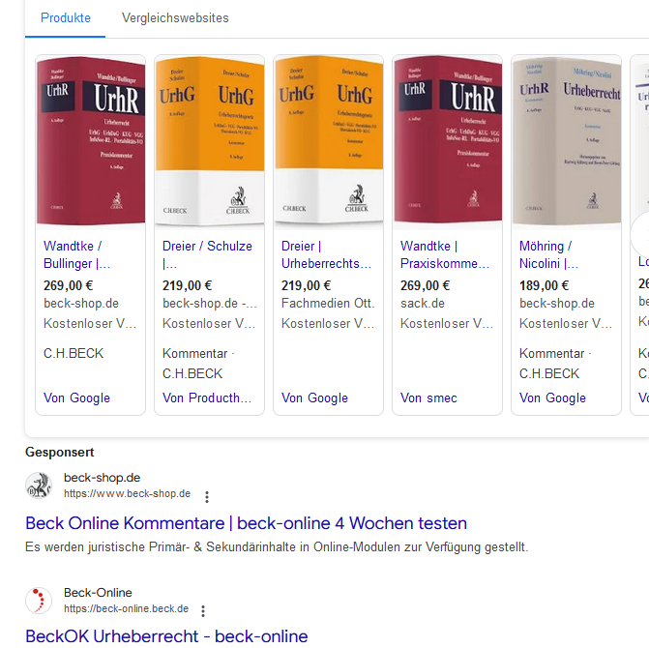Open the sack.de red UrhR book image
Screen dimensions: 649x648
(447, 141)
